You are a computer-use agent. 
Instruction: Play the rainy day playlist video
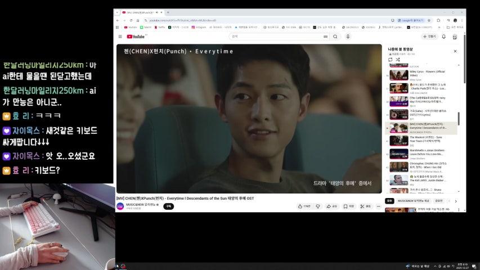[x=421, y=101]
